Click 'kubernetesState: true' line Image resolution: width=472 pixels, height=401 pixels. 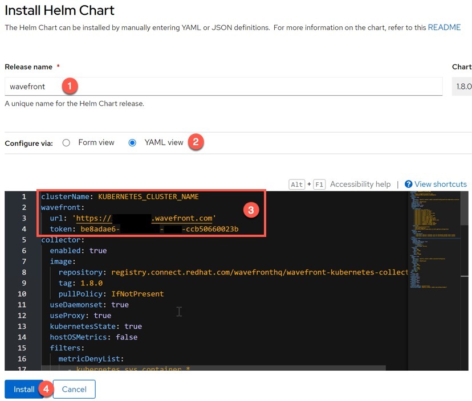(96, 327)
